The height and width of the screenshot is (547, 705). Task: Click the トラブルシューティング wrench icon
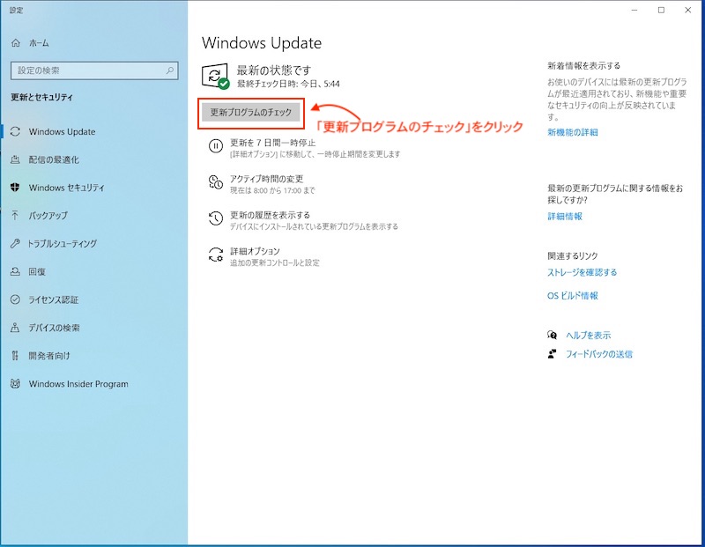15,244
